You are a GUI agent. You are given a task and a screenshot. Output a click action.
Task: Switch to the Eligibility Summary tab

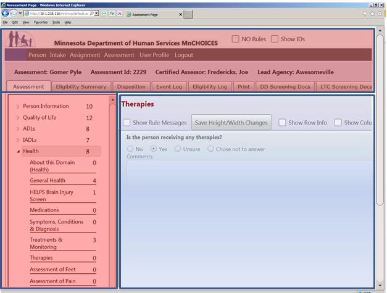point(81,86)
